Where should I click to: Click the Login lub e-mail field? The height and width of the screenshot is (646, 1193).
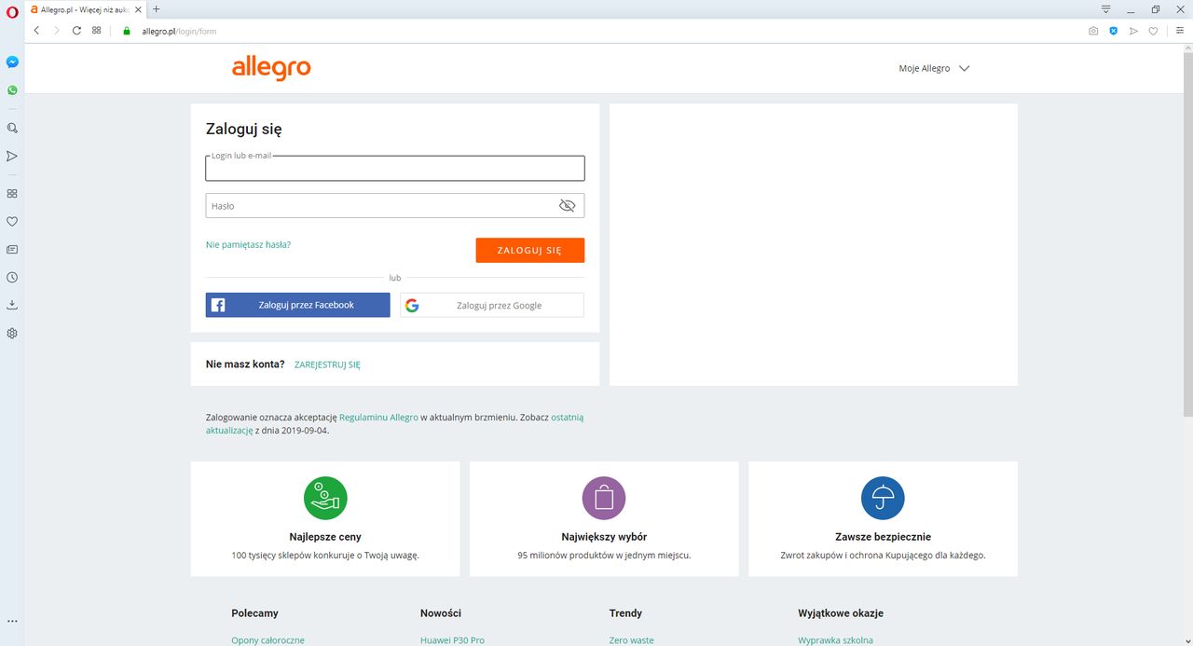[x=395, y=169]
